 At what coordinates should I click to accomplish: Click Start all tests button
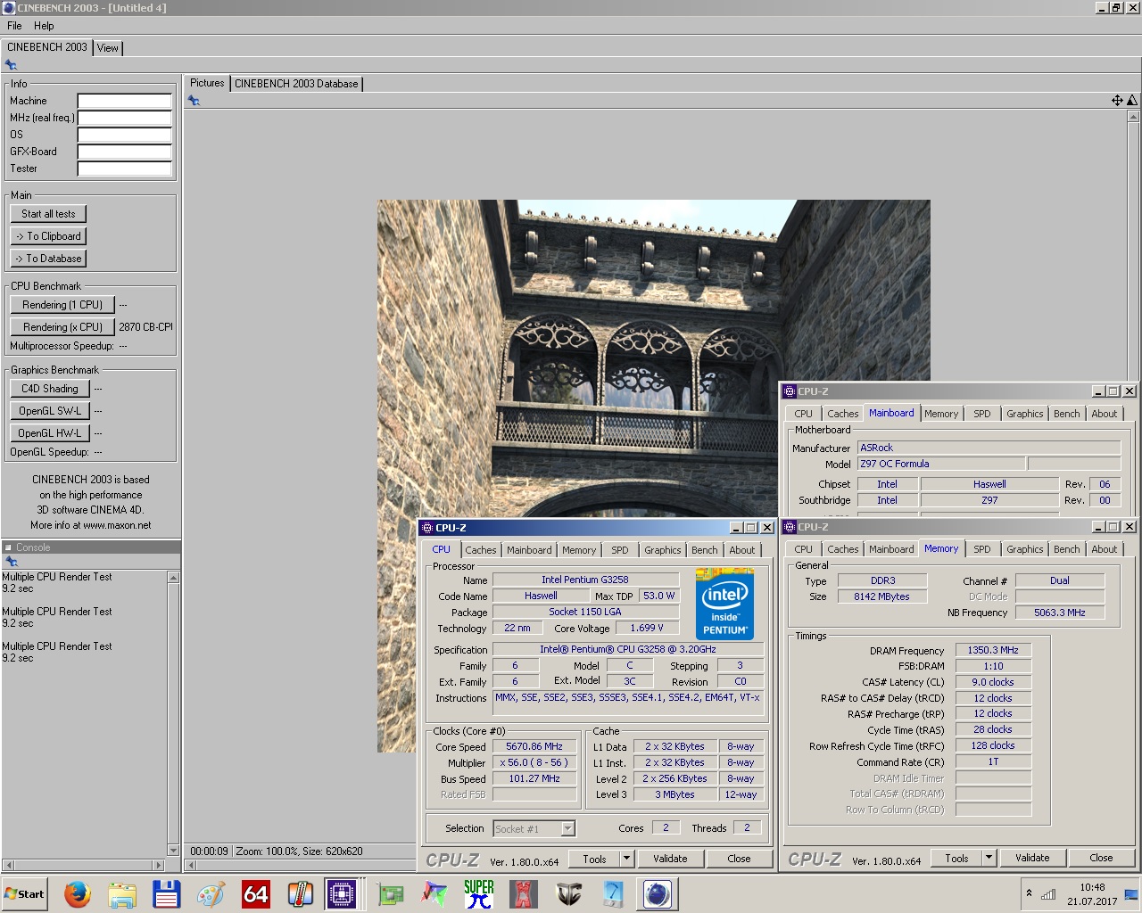(x=48, y=214)
